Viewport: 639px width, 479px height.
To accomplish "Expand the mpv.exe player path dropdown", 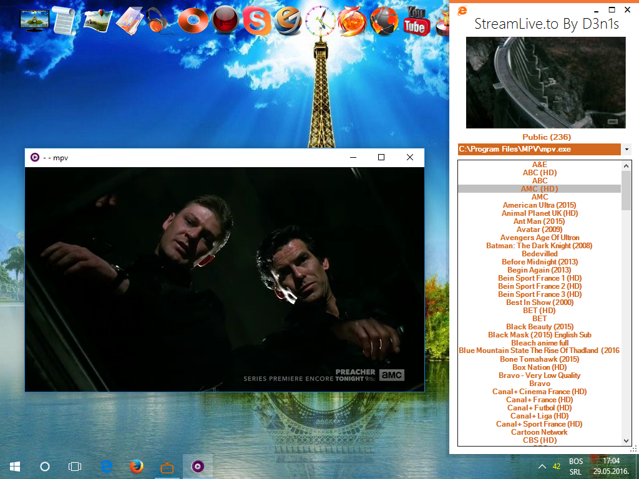I will point(627,150).
